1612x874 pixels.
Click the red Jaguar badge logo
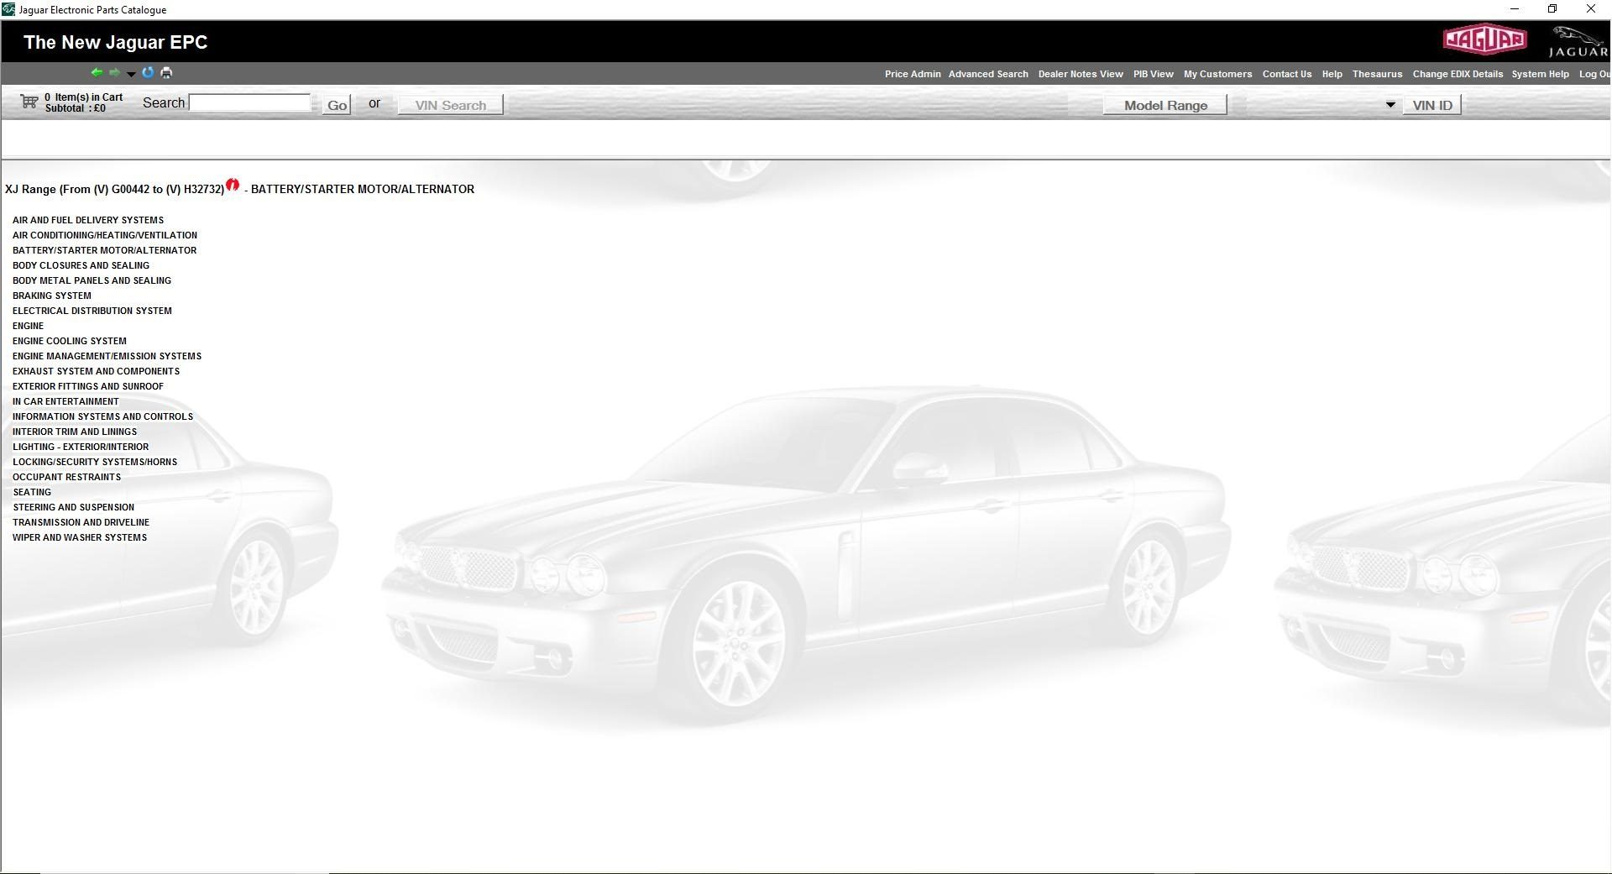click(x=1484, y=39)
